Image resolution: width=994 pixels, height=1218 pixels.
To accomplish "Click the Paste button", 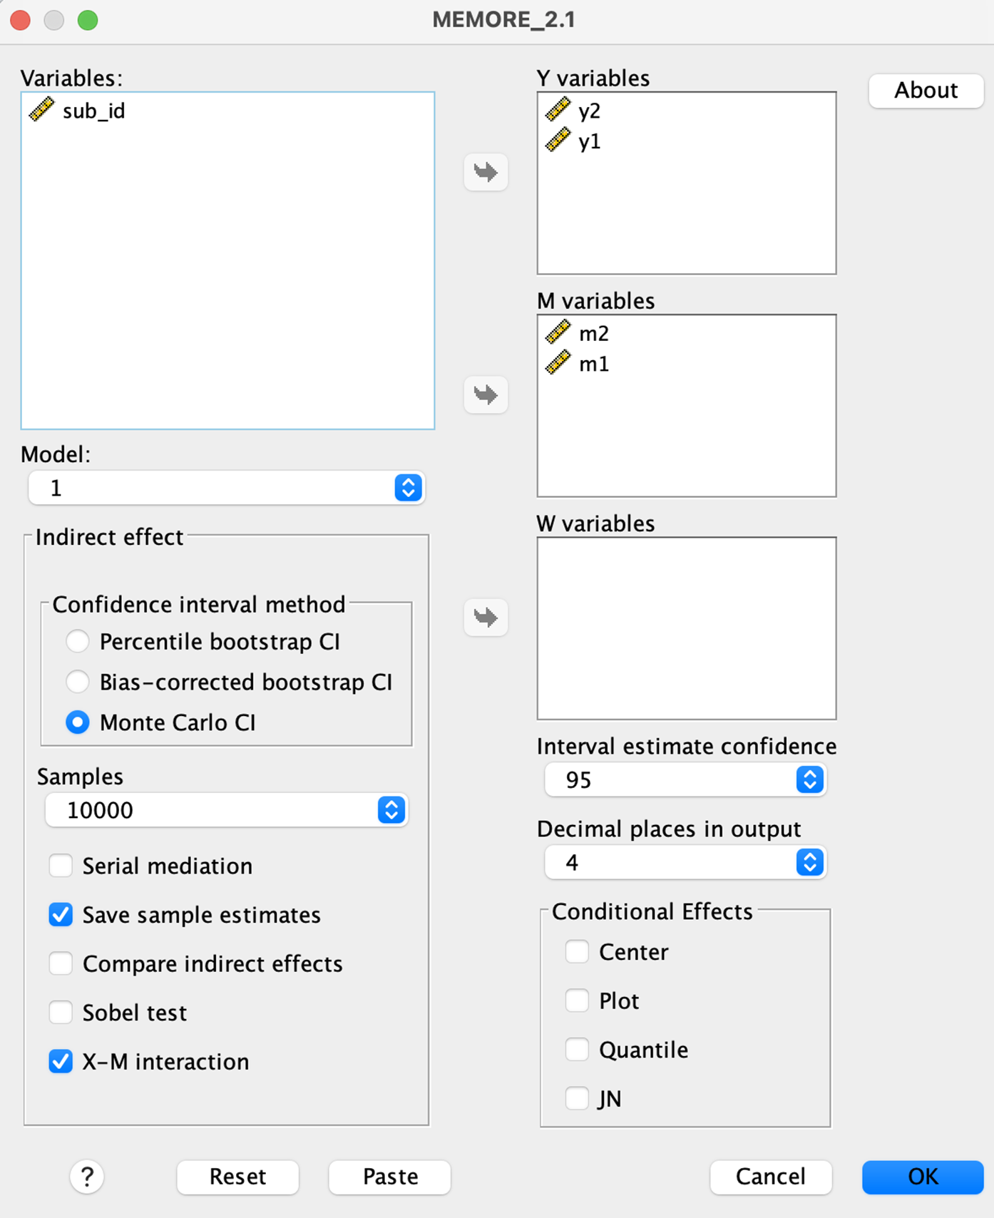I will tap(389, 1177).
